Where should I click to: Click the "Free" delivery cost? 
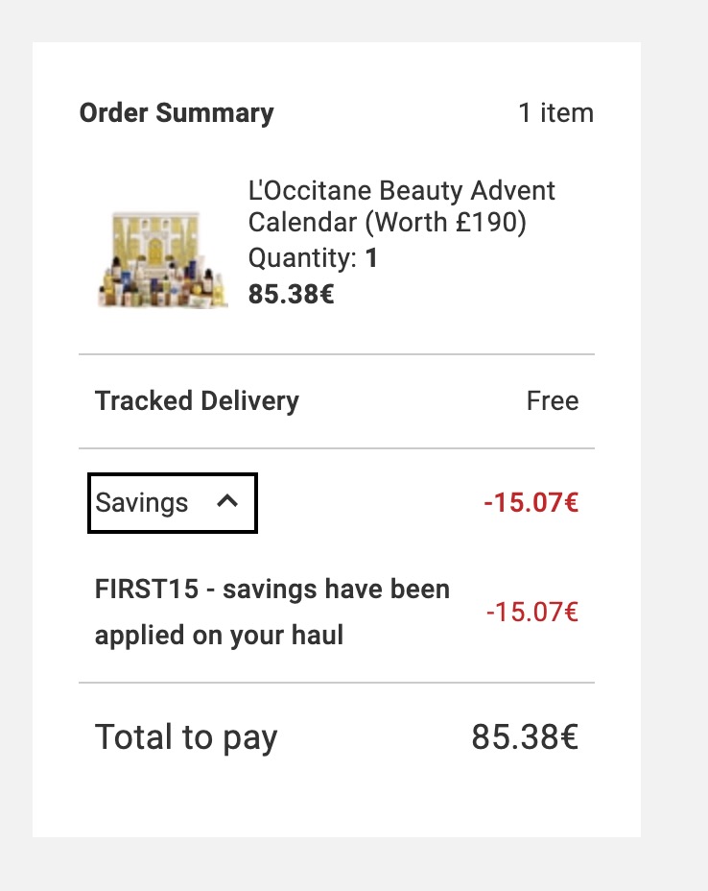pyautogui.click(x=553, y=401)
